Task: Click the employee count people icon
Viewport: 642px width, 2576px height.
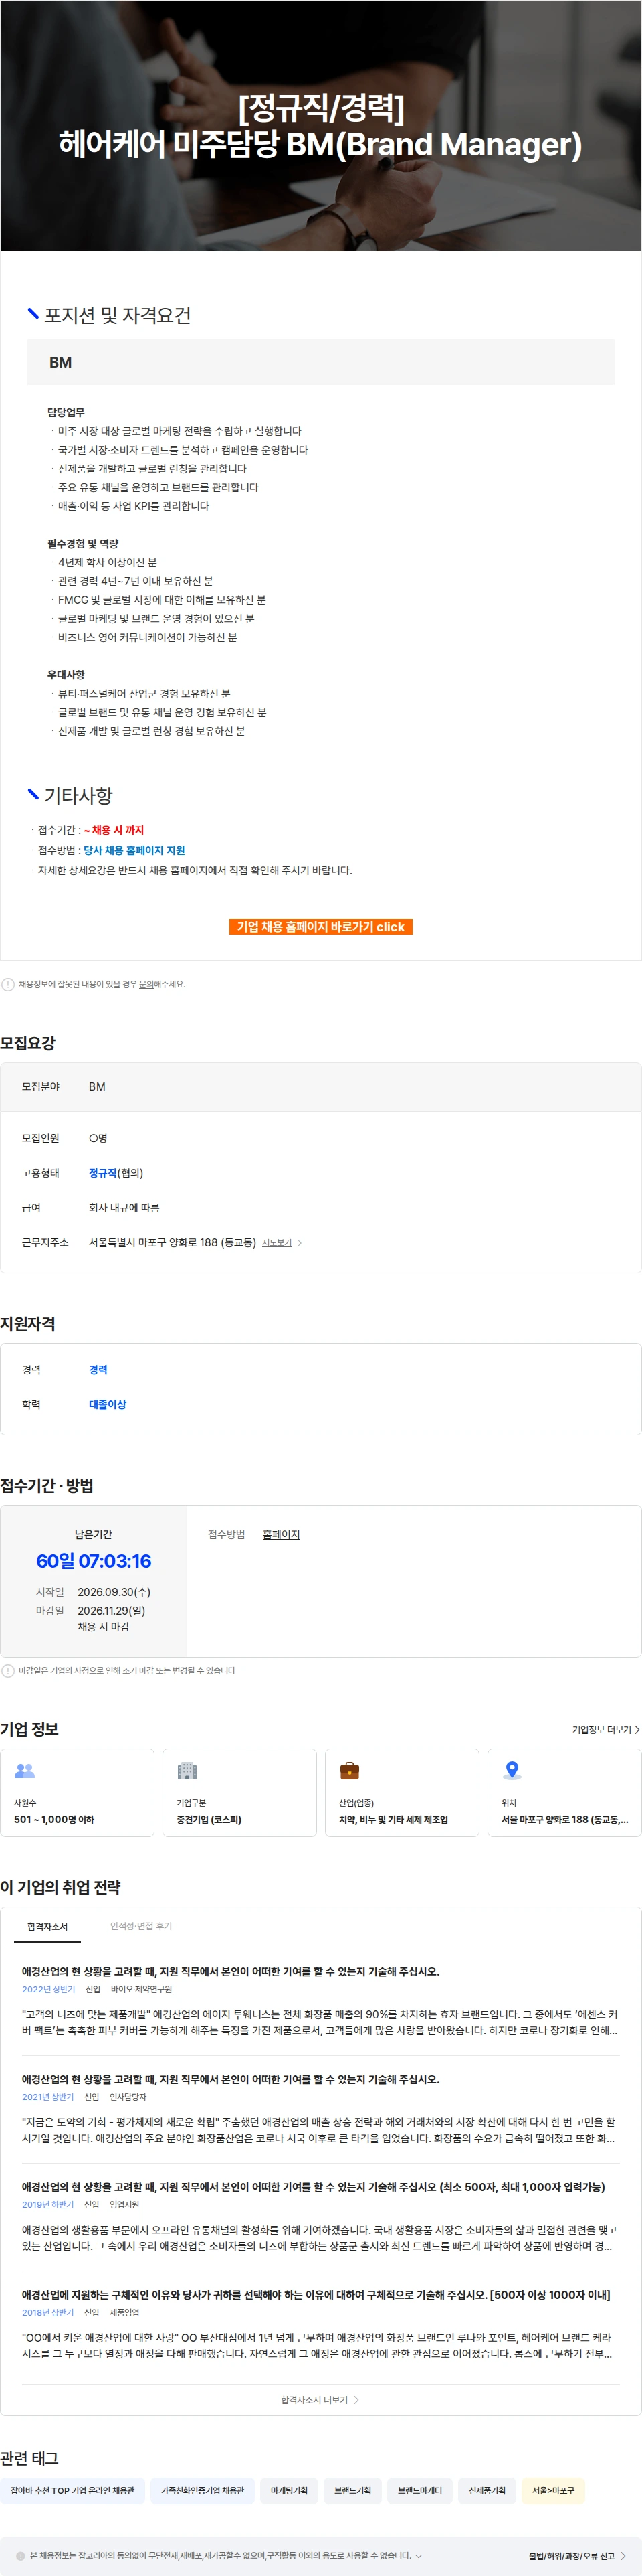Action: click(x=25, y=1771)
